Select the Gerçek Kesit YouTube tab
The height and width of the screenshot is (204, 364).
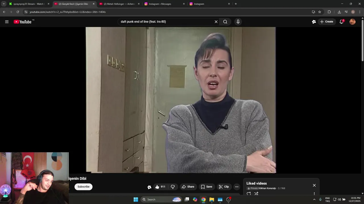click(74, 4)
